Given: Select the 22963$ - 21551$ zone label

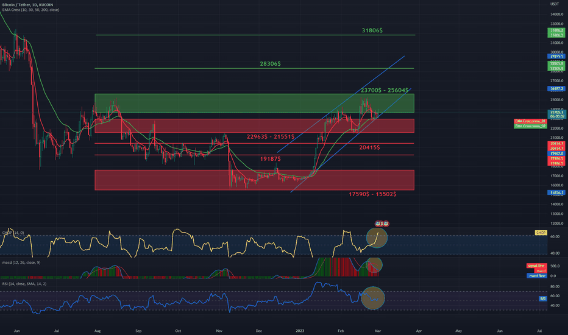Looking at the screenshot, I should pos(271,137).
